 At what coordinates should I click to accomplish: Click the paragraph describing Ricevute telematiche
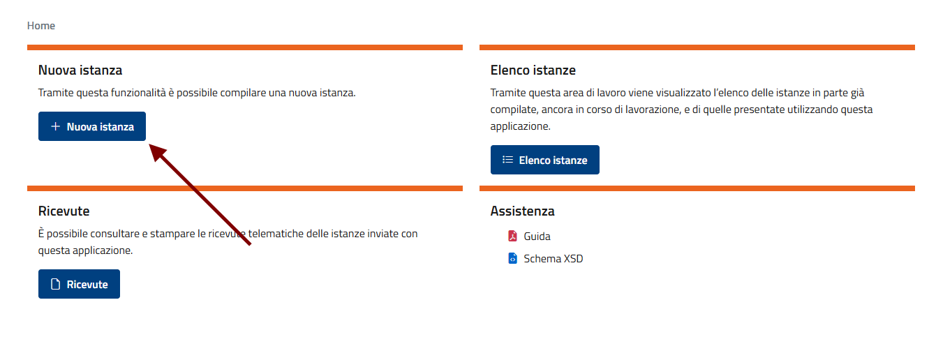(228, 241)
